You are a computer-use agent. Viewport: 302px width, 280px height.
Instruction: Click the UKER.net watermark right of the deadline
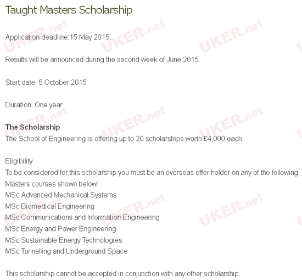[133, 36]
